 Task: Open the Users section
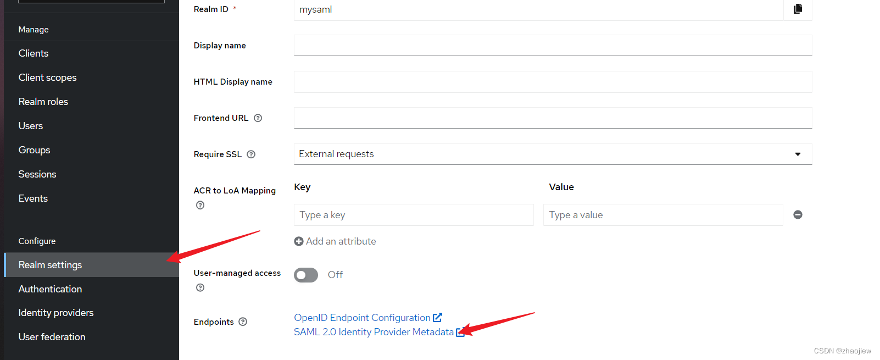(31, 126)
